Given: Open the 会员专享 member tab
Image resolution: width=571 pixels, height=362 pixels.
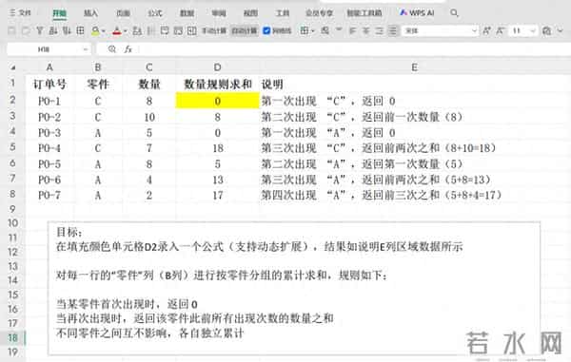Looking at the screenshot, I should tap(320, 13).
